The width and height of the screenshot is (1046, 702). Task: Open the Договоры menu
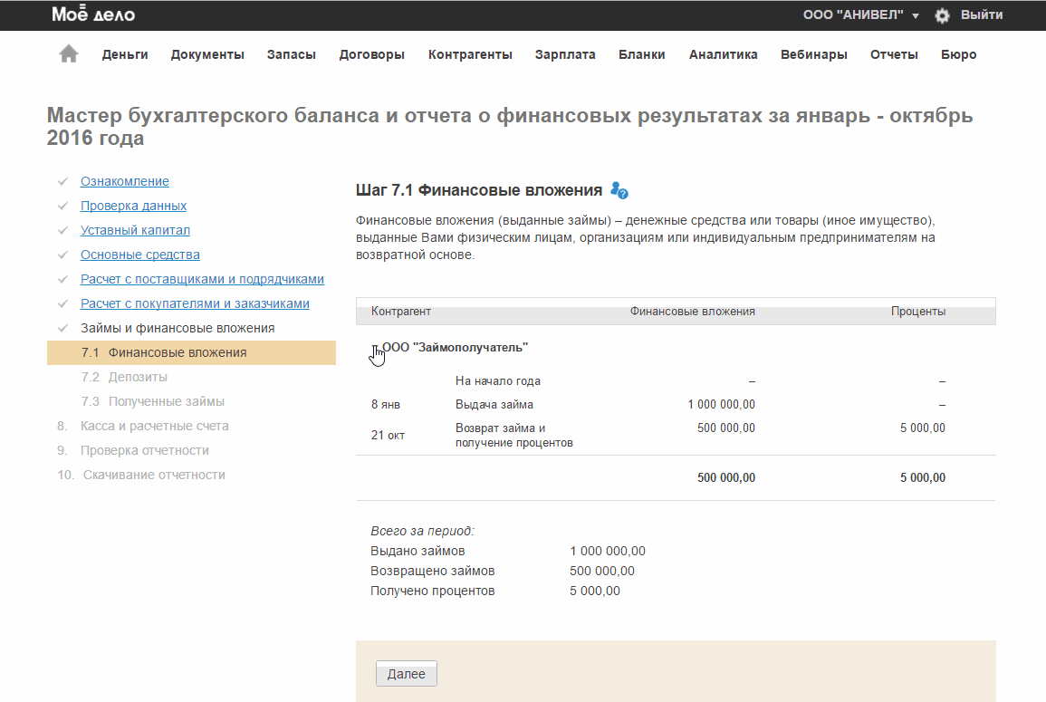[x=371, y=54]
